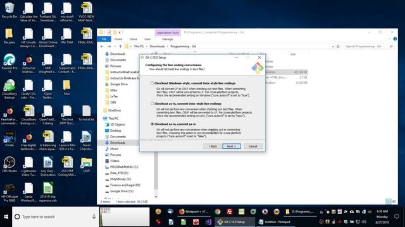Switch to Untitled - Notepad taskbar item
The height and width of the screenshot is (227, 405).
tap(275, 222)
